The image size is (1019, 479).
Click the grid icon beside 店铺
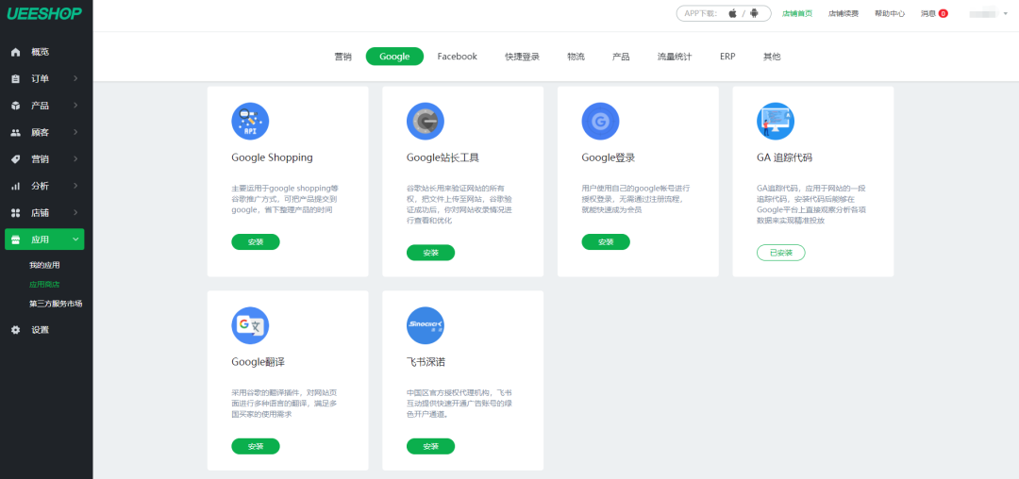pos(16,212)
